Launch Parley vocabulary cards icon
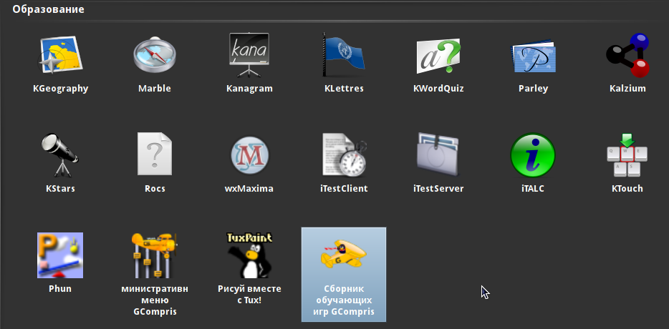Screen dimensions: 669x329 point(533,57)
